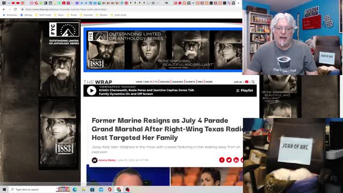Image resolution: width=343 pixels, height=193 pixels.
Task: Click the left article photo of the man
Action: (128, 176)
